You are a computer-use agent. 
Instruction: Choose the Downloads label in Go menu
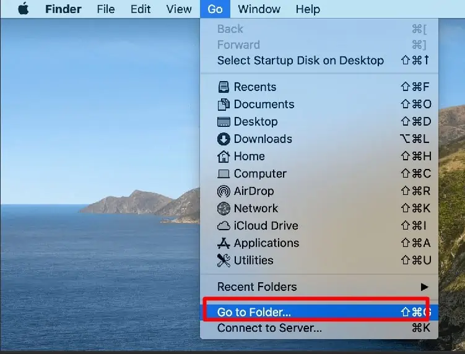[263, 139]
